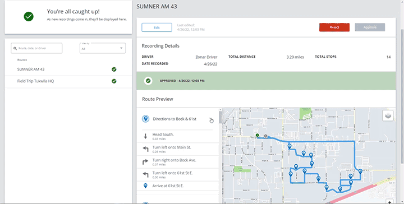Click the Recording Details heading
404x204 pixels.
click(x=160, y=46)
